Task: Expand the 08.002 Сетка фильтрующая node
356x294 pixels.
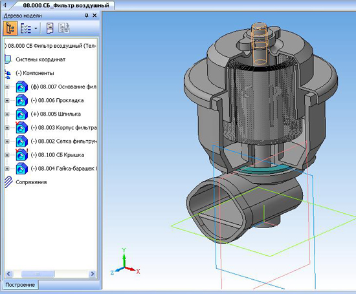Action: point(7,142)
